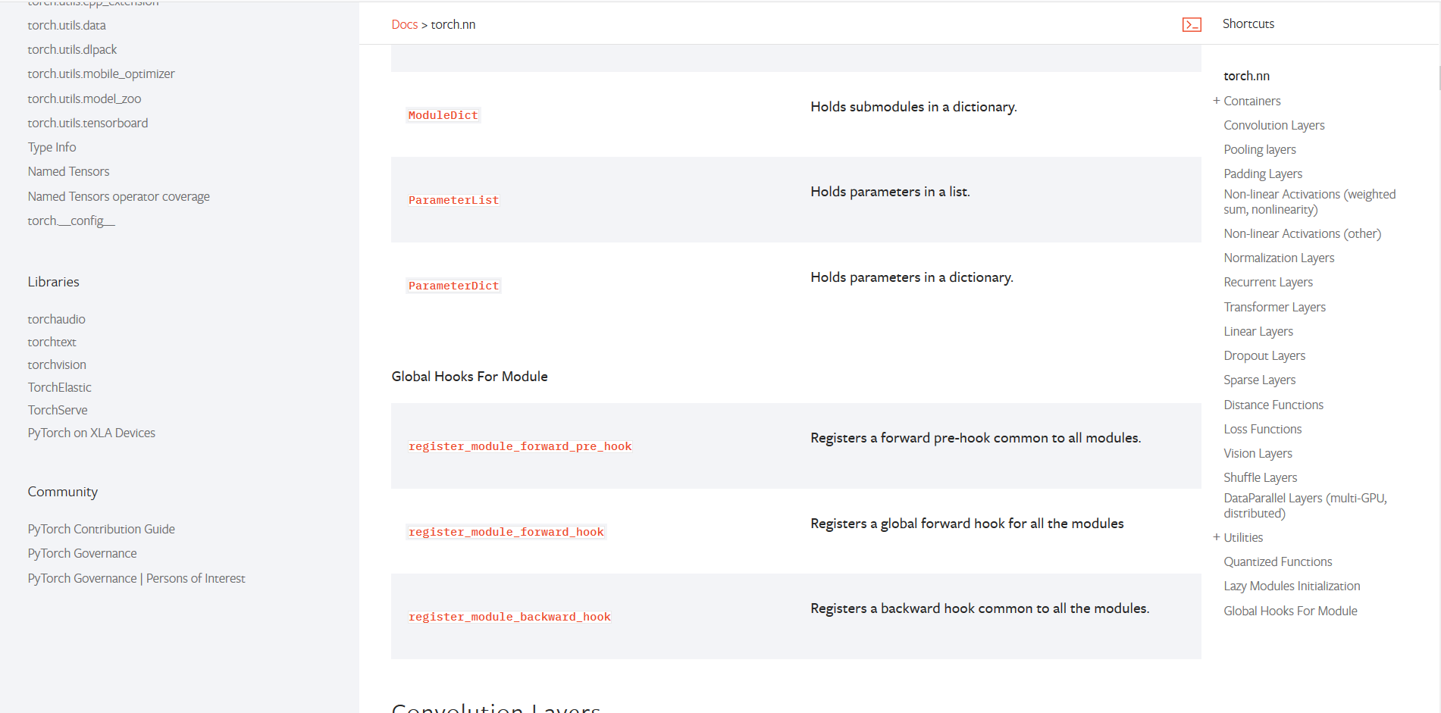Click the Global Hooks For Module heading
1441x713 pixels.
469,377
